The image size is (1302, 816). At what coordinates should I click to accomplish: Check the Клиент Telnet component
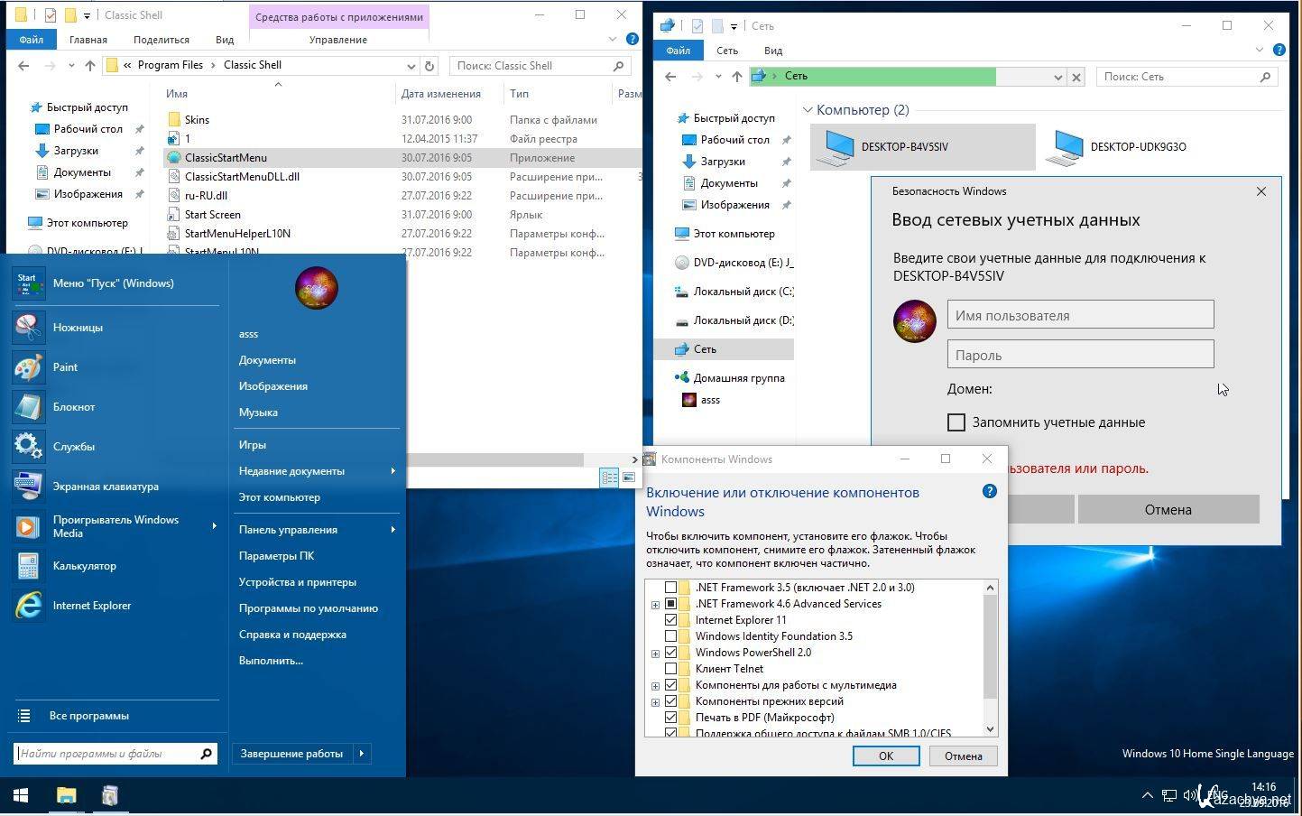pyautogui.click(x=670, y=669)
